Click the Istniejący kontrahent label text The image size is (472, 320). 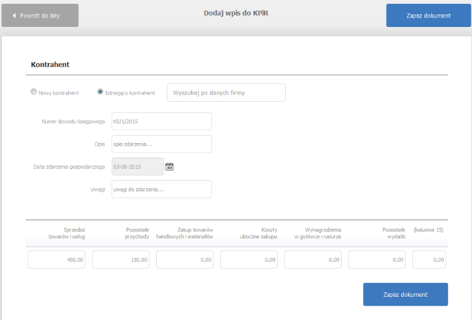pyautogui.click(x=130, y=93)
